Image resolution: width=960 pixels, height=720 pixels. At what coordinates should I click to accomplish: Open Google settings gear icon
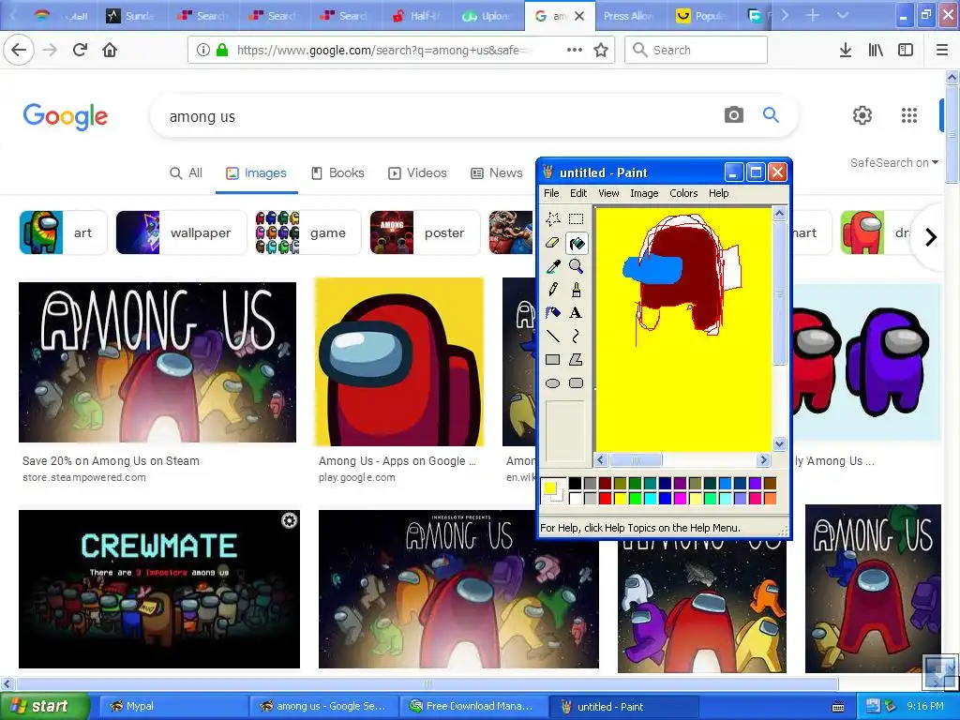pyautogui.click(x=862, y=115)
